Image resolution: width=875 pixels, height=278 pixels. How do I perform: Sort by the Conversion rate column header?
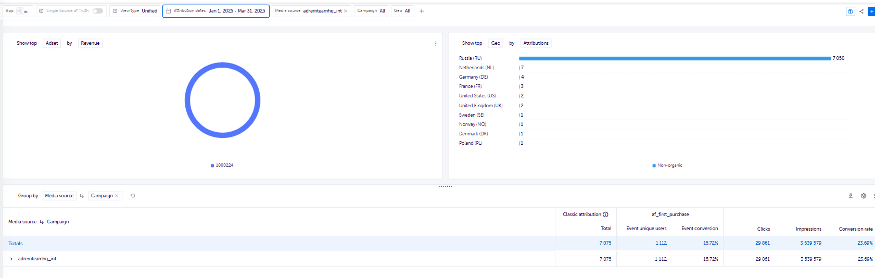pos(856,229)
